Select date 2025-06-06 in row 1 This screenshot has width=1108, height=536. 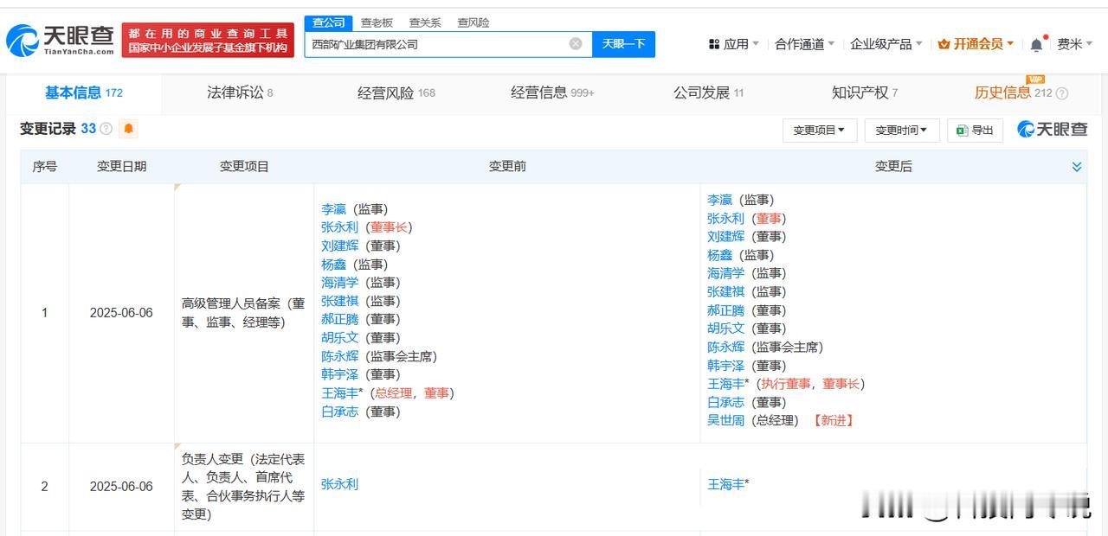coord(121,313)
